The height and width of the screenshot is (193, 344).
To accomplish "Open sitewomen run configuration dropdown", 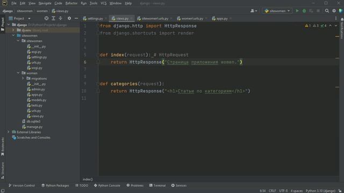I will pos(277,11).
